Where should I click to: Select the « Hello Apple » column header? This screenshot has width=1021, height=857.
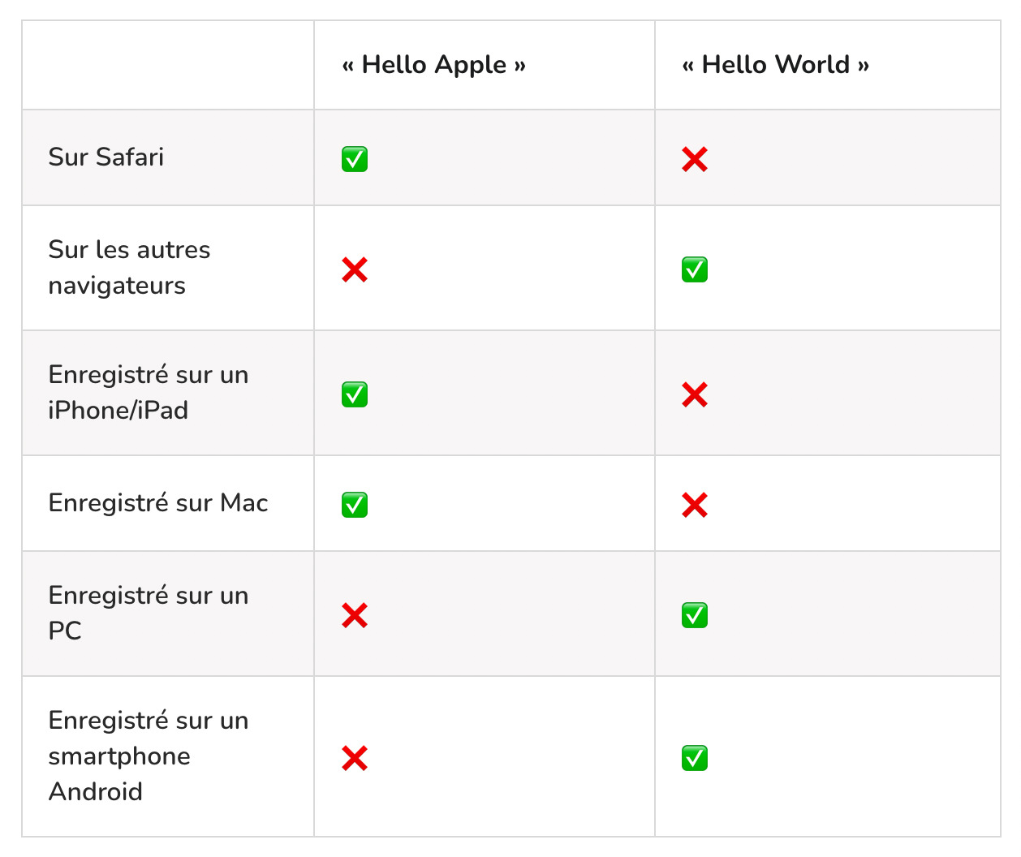pyautogui.click(x=434, y=65)
